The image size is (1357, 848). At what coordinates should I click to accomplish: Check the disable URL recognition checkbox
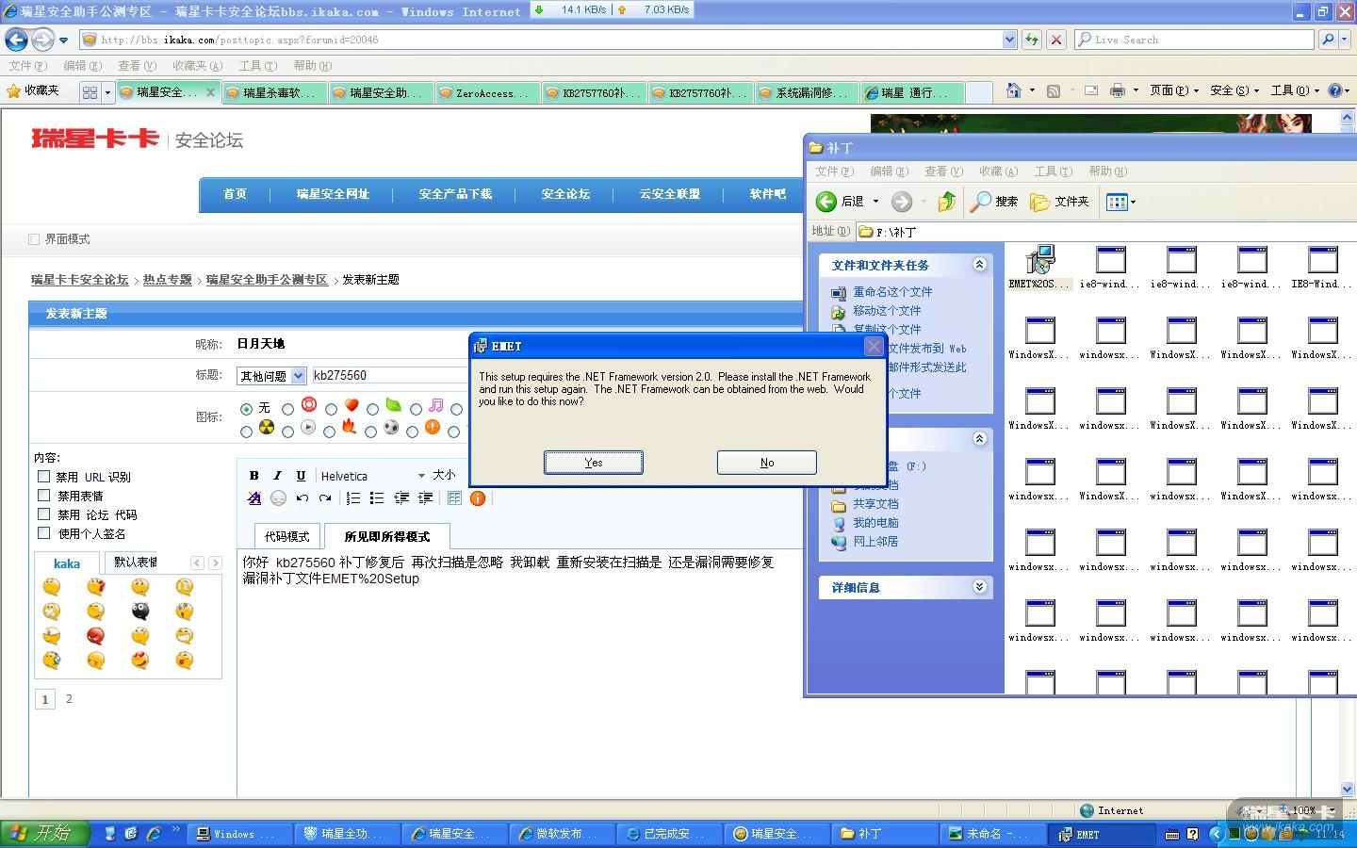43,477
